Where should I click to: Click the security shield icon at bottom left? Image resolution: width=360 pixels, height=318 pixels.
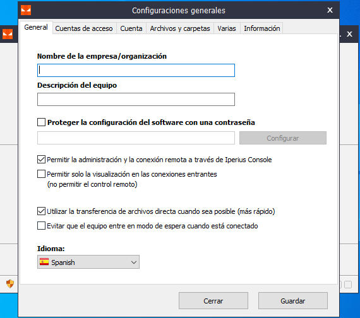[x=10, y=284]
